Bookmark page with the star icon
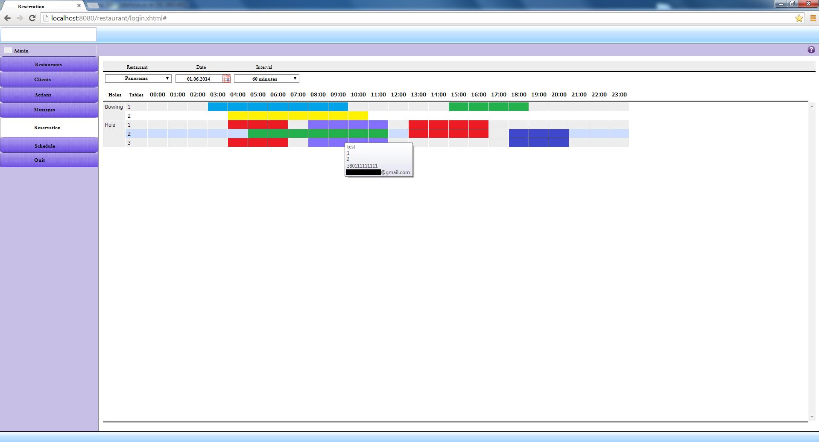Image resolution: width=819 pixels, height=442 pixels. coord(799,18)
